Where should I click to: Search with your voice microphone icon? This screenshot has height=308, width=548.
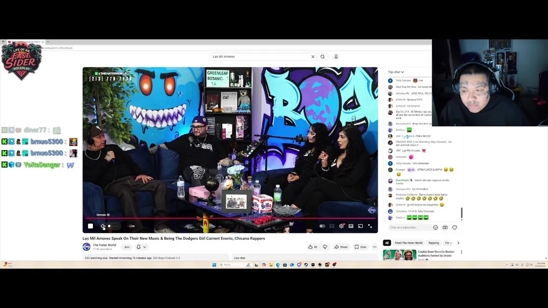336,56
